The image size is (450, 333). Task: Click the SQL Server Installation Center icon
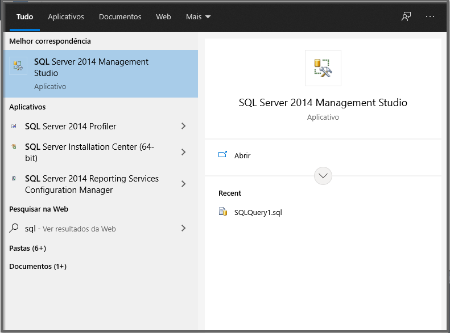pyautogui.click(x=14, y=146)
